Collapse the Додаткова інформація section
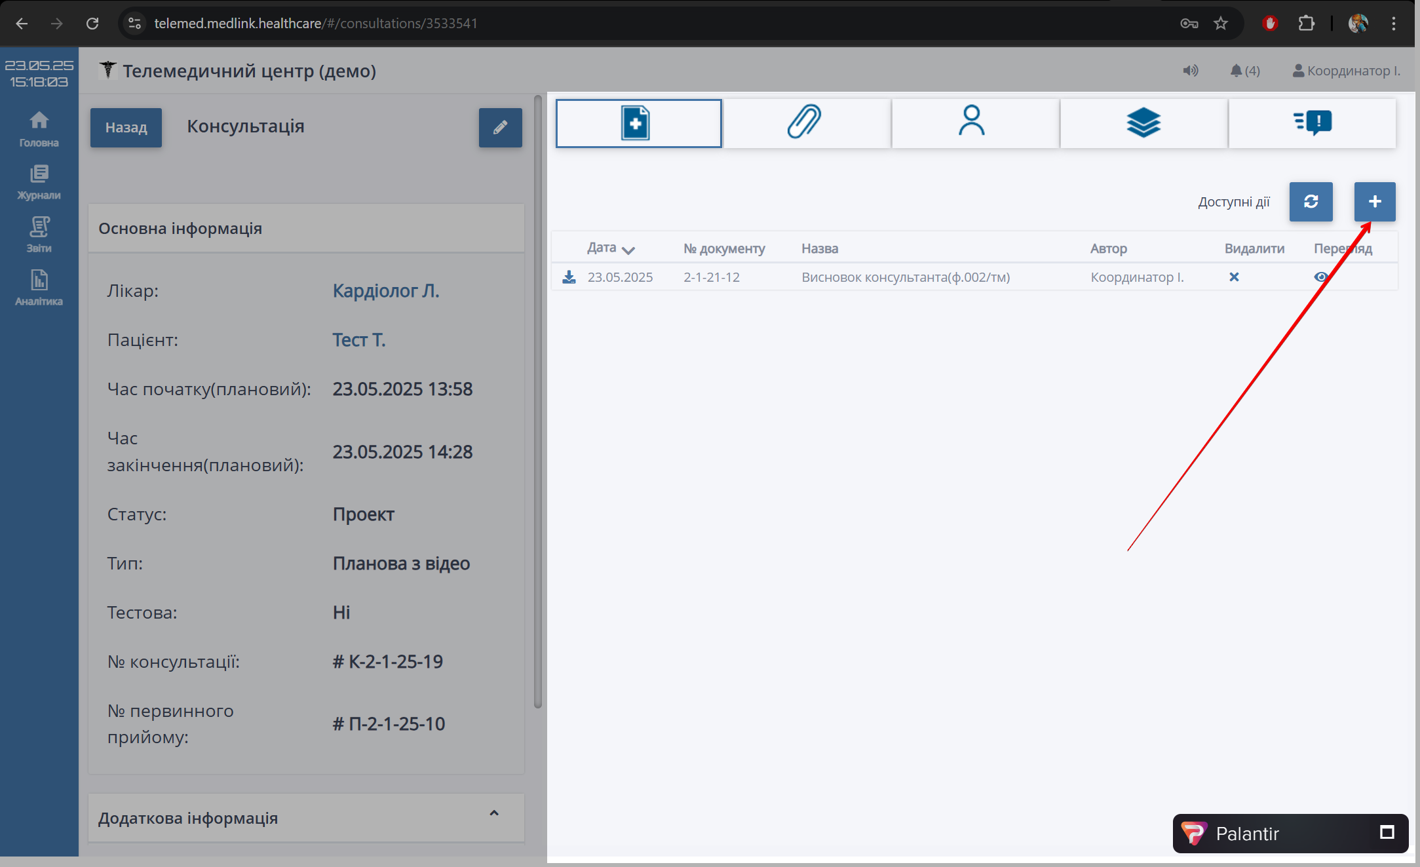Screen dimensions: 1420x867 494,813
